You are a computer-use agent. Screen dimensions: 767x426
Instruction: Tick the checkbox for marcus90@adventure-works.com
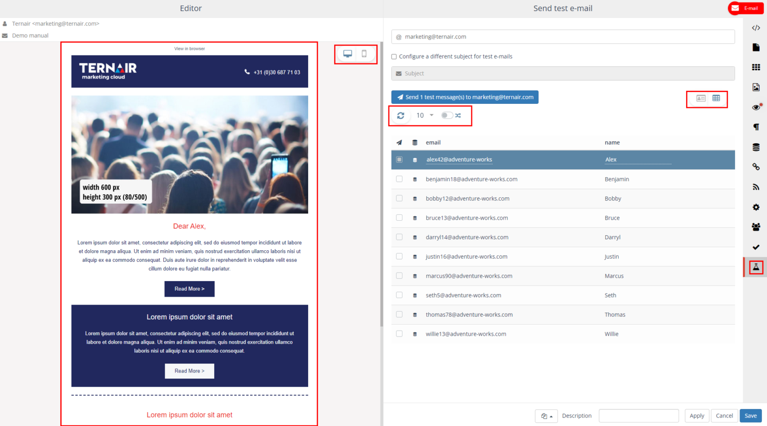pos(399,276)
